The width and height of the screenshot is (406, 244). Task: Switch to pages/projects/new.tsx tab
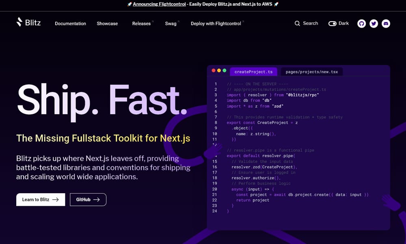pos(312,72)
